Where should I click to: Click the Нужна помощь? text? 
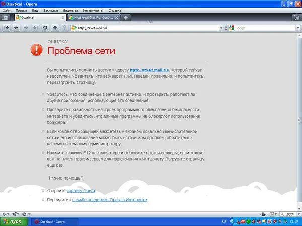[66, 178]
